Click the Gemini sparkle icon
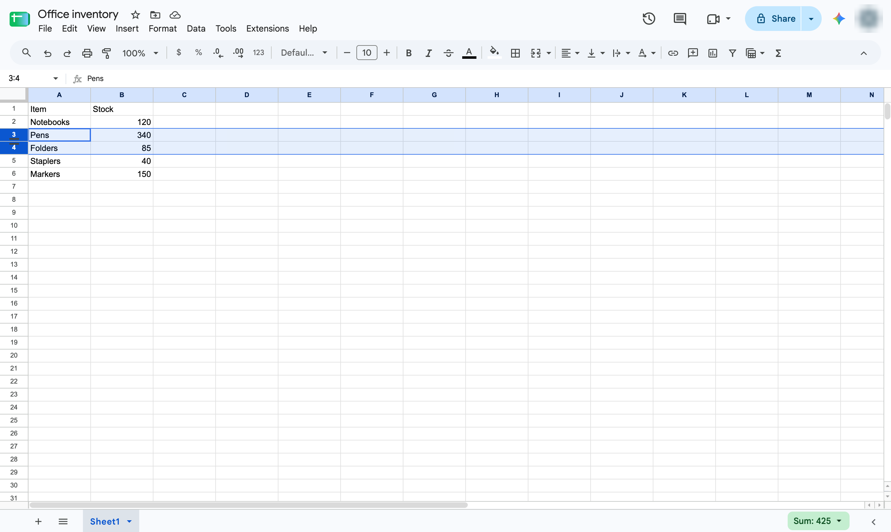891x532 pixels. [839, 19]
